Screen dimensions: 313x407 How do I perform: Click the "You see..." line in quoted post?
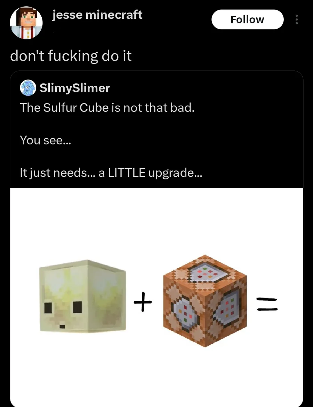click(45, 140)
